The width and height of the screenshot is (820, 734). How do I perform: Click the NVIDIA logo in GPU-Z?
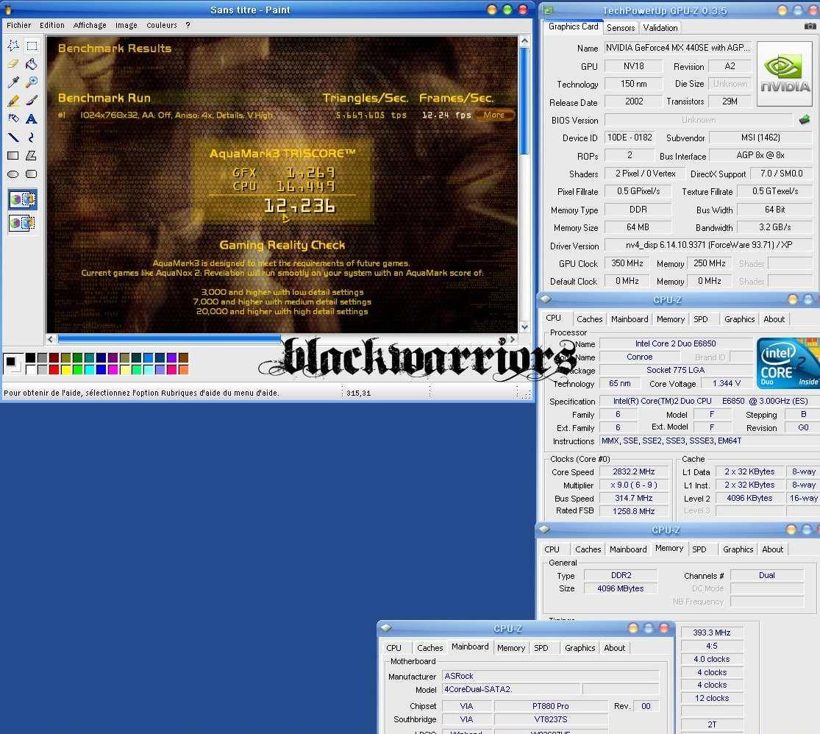click(785, 74)
